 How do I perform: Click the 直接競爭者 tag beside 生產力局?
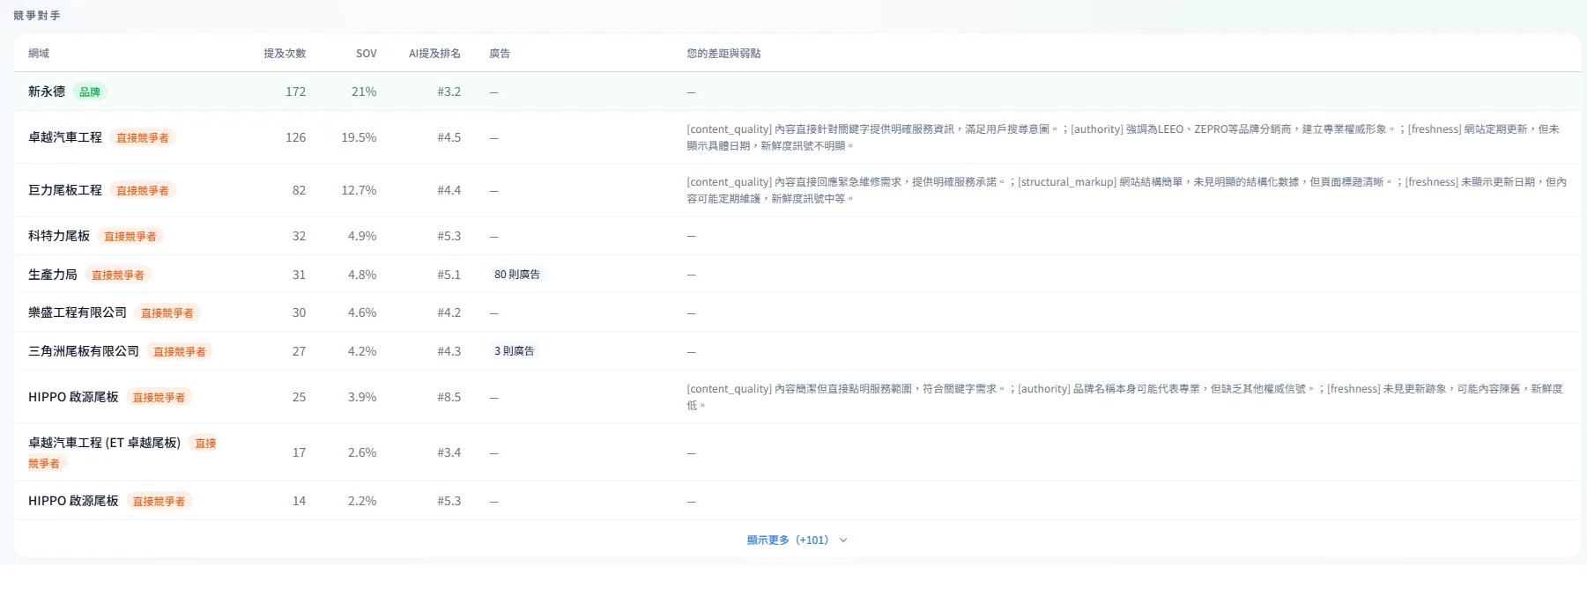(x=118, y=275)
